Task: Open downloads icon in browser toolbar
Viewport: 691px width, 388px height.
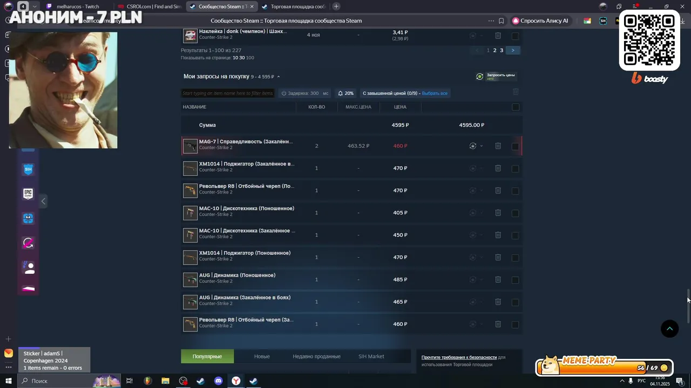Action: click(683, 21)
